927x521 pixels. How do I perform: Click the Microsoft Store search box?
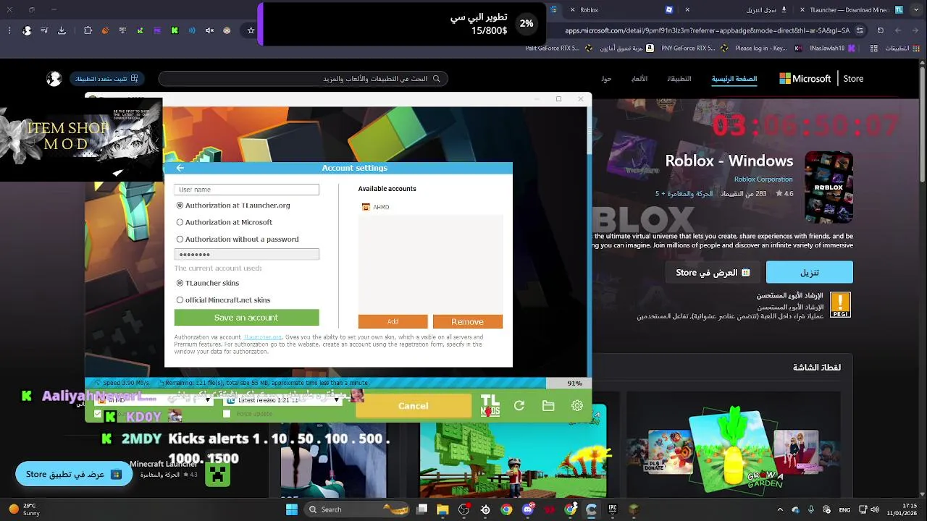[303, 79]
